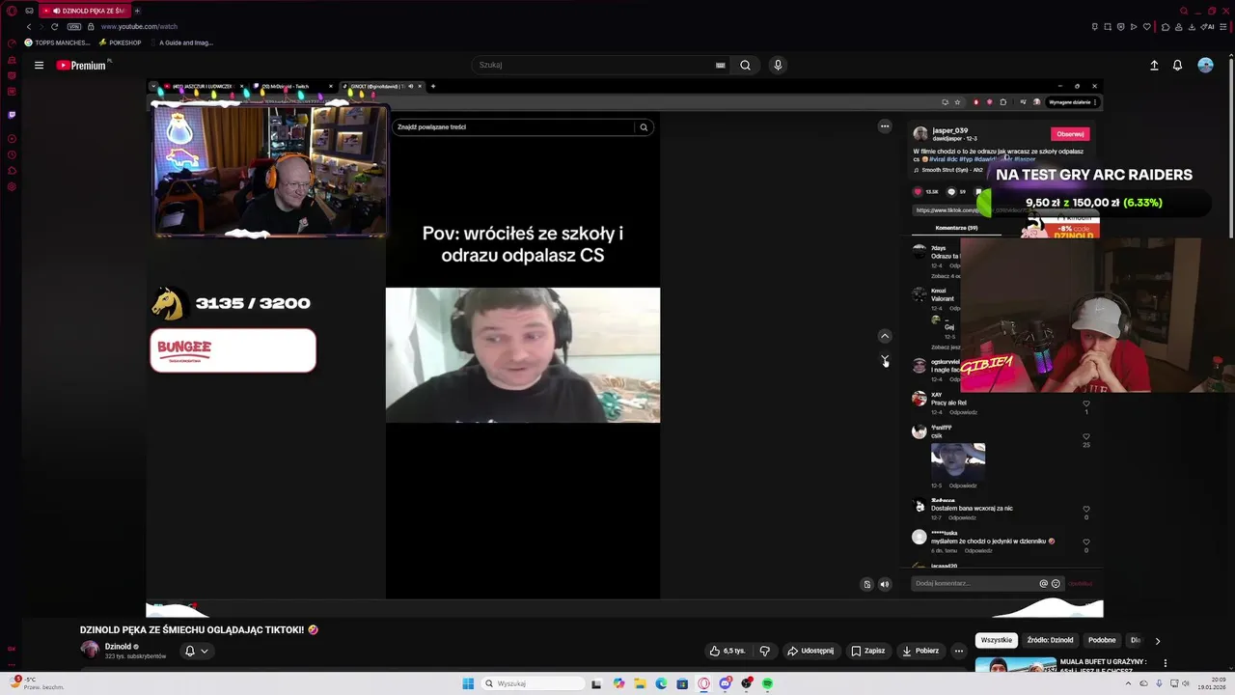This screenshot has height=695, width=1235.
Task: Select the DZINOLD PĘKA ZE ŚM browser tab
Action: point(85,11)
